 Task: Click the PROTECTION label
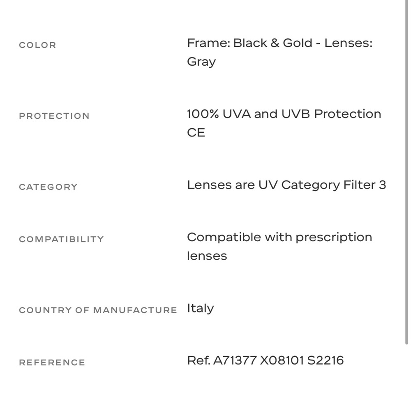(x=54, y=116)
